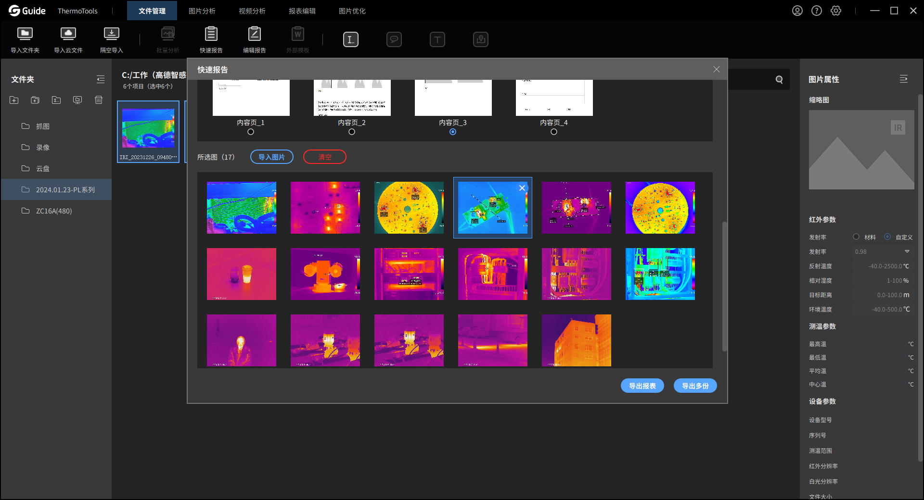Switch to the 视频分析 tab

pos(252,11)
